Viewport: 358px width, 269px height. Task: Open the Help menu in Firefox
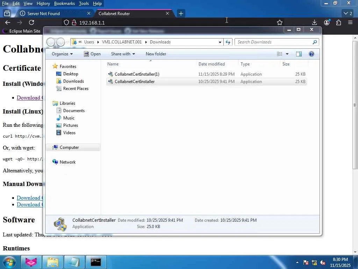(x=97, y=4)
